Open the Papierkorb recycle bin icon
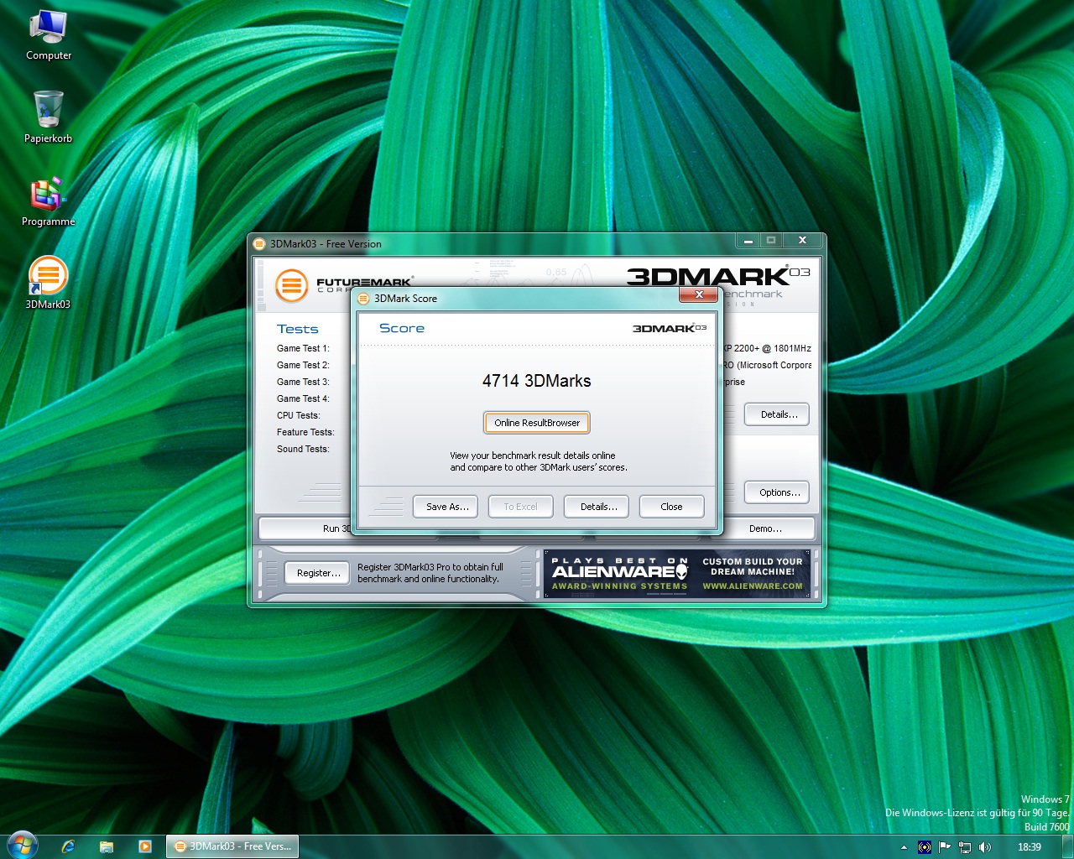 pos(48,111)
